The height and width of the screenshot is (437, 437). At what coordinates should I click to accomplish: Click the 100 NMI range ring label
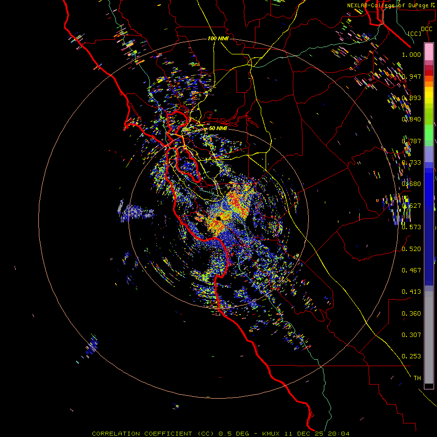218,38
